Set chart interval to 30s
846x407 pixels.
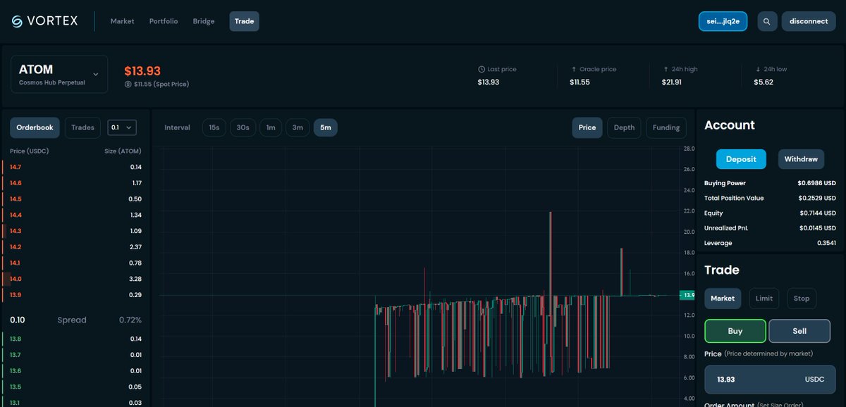[x=243, y=127]
